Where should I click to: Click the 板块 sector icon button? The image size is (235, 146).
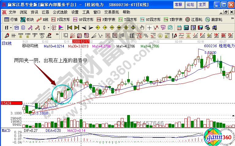[27, 19]
